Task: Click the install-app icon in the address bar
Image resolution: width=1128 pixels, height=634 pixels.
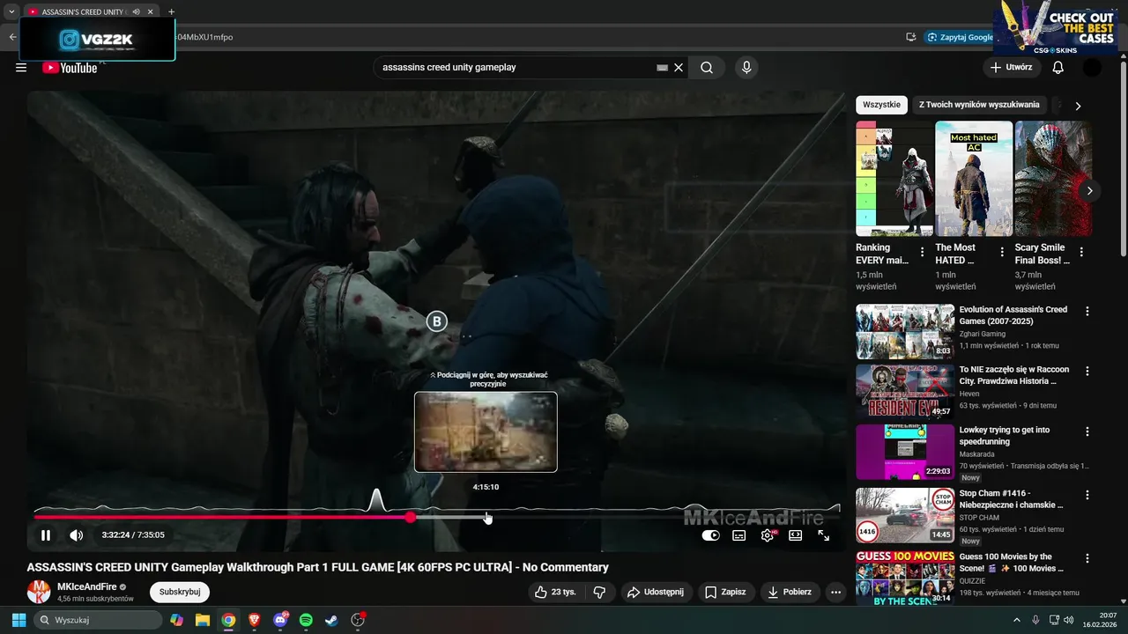Action: click(910, 37)
